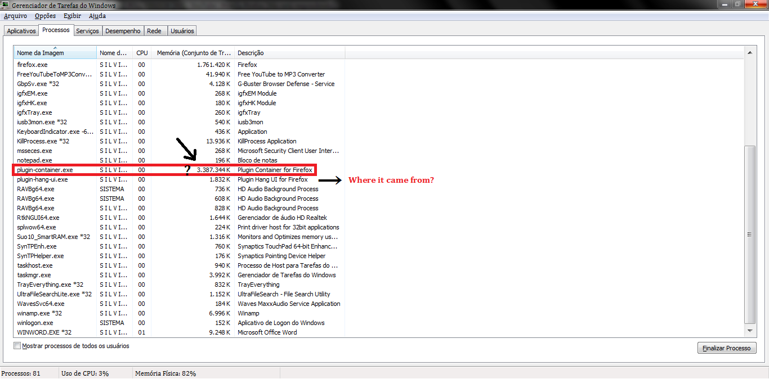Select the iusb3mon.exe *32 process
This screenshot has height=379, width=769.
click(x=180, y=122)
